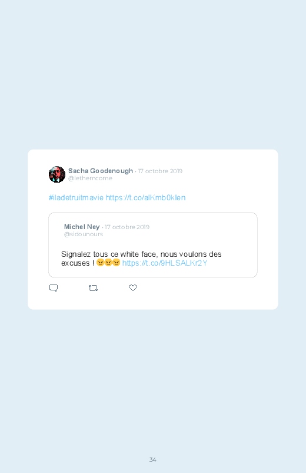Image resolution: width=306 pixels, height=473 pixels.
Task: Retweet Sacha Goodenough's post
Action: tap(93, 288)
